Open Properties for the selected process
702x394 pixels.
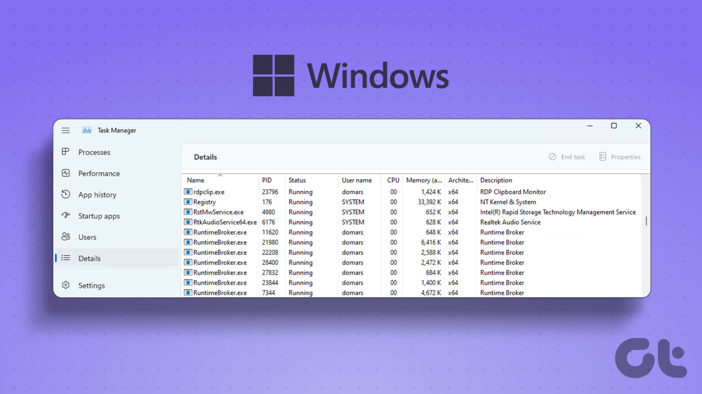click(620, 157)
